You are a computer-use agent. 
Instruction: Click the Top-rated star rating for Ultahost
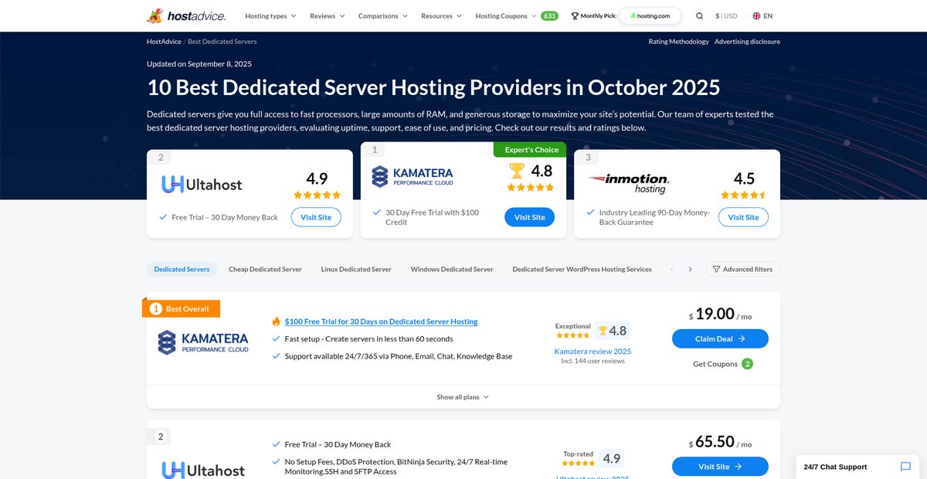point(579,463)
